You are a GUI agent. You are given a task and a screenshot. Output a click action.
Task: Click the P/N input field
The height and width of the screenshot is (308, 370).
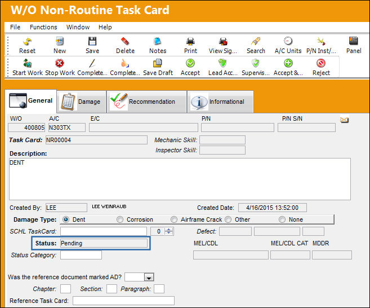[x=238, y=127]
